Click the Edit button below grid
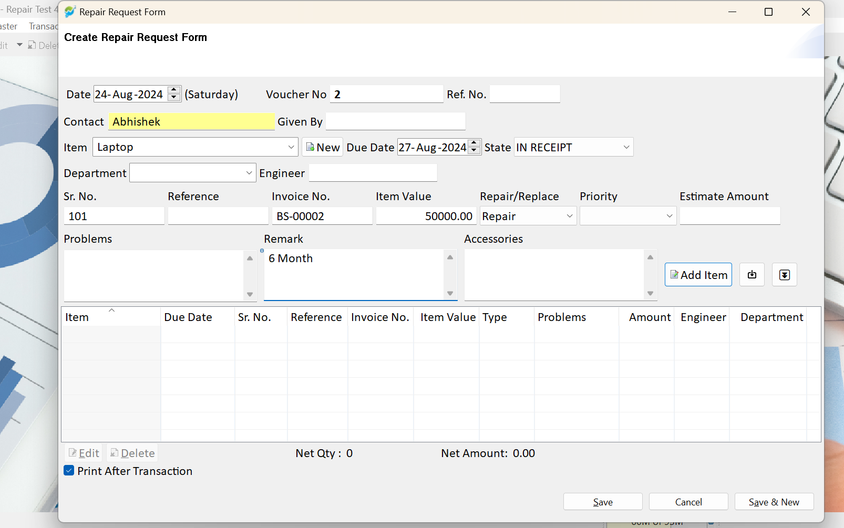 [84, 453]
